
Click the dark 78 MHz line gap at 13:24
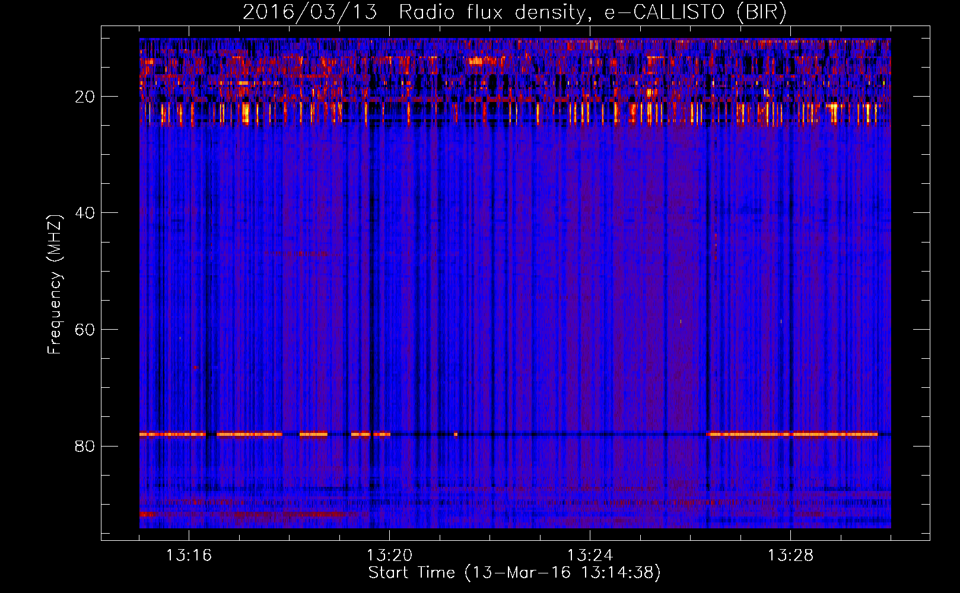coord(590,434)
